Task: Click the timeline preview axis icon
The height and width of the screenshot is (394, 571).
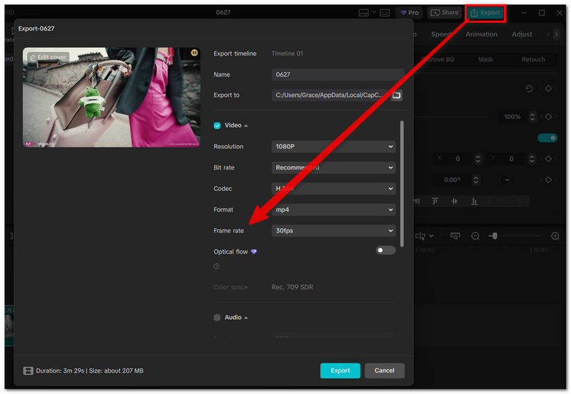Action: pyautogui.click(x=455, y=237)
